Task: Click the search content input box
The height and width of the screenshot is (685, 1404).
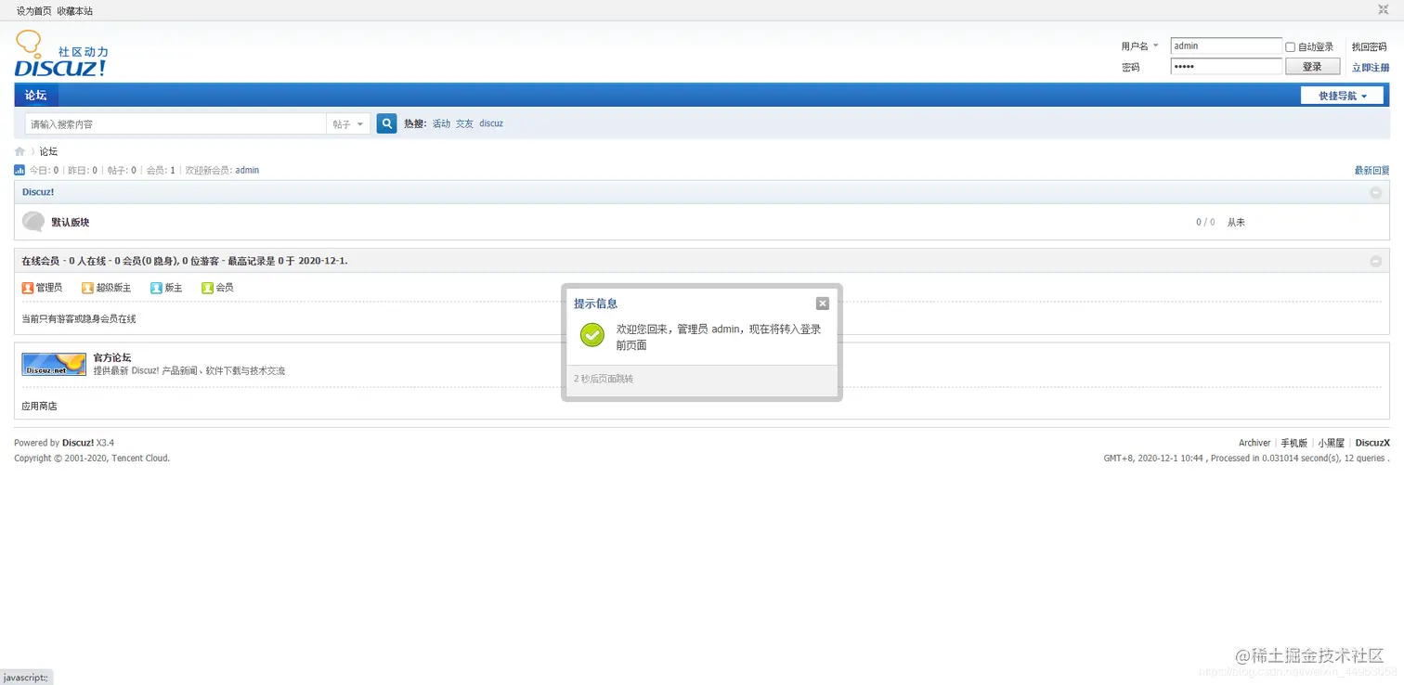Action: point(175,123)
